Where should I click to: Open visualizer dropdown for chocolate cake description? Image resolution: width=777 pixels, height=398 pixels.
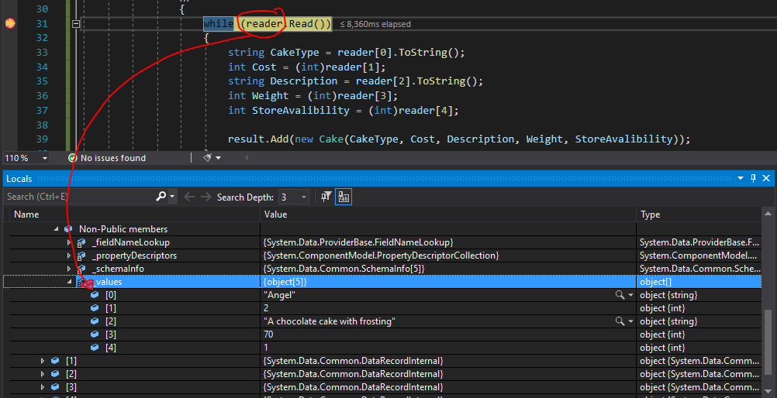coord(630,322)
